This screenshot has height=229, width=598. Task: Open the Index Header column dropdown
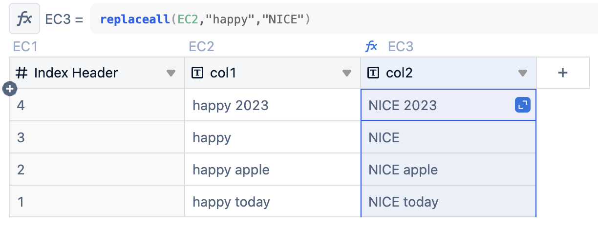[x=171, y=73]
